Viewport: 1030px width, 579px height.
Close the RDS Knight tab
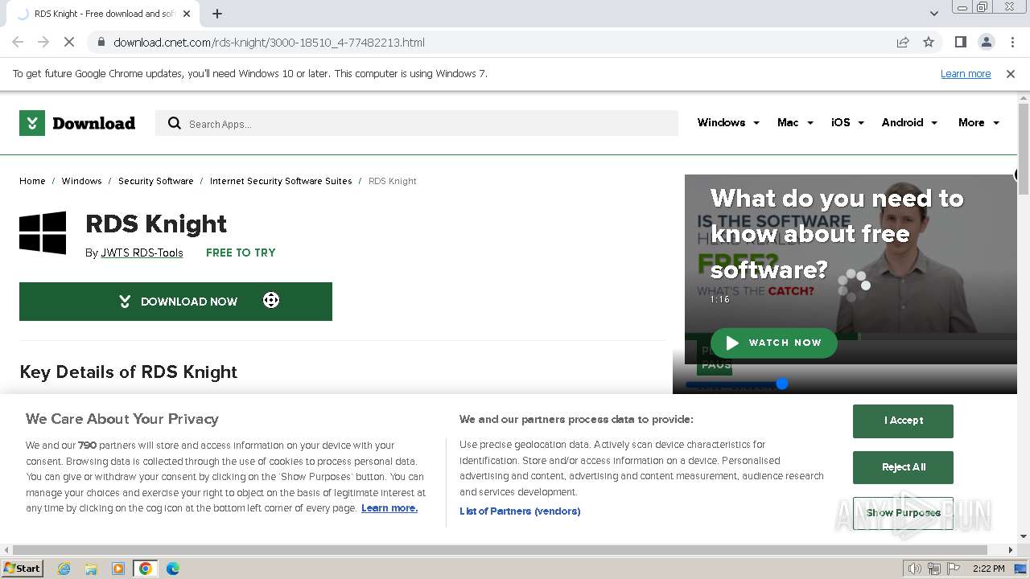[187, 14]
